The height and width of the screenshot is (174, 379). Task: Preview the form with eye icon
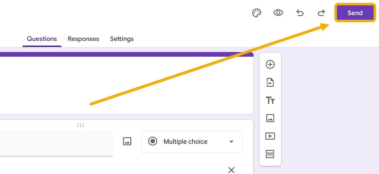coord(278,13)
